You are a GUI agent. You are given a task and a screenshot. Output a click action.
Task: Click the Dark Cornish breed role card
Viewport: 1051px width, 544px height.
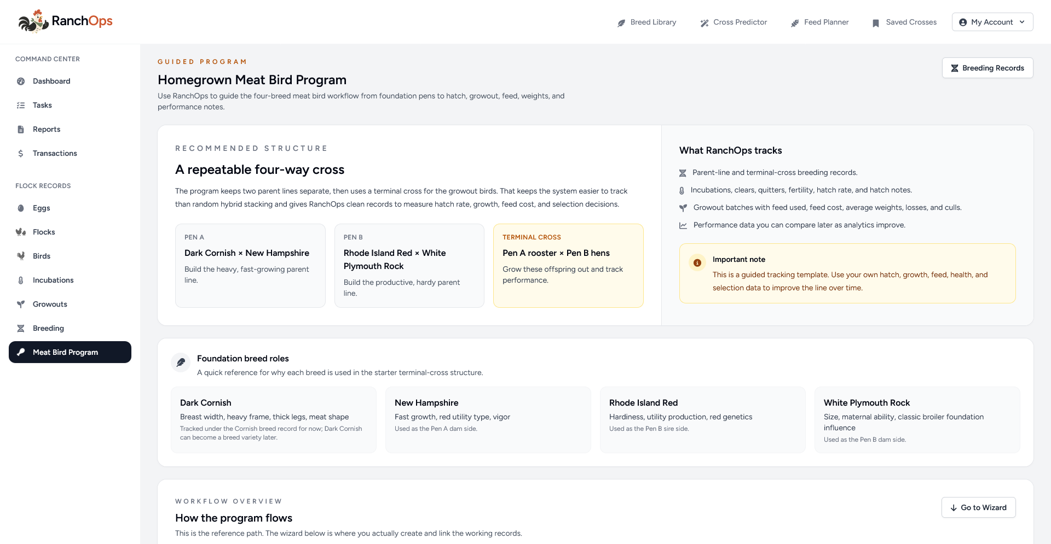(x=274, y=420)
